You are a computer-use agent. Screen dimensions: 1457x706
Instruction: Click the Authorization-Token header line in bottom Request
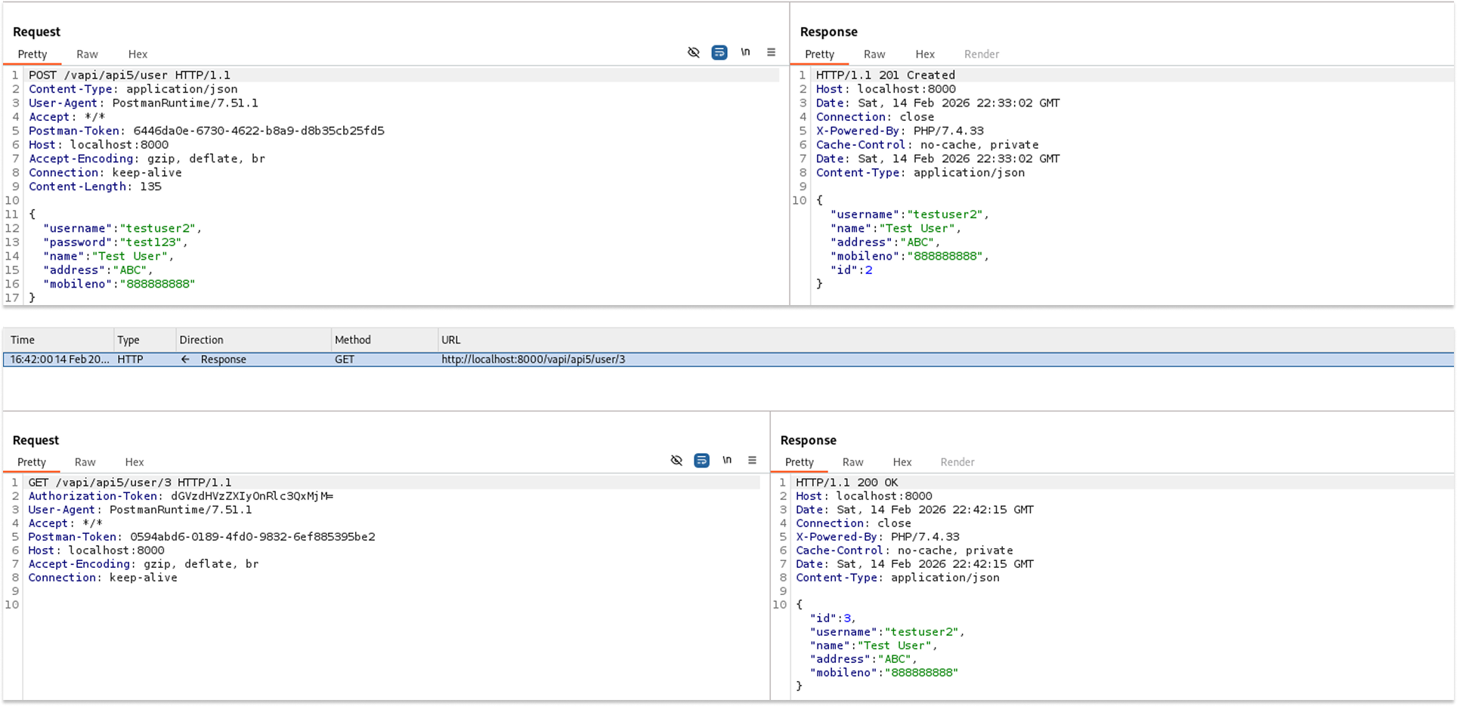[181, 496]
